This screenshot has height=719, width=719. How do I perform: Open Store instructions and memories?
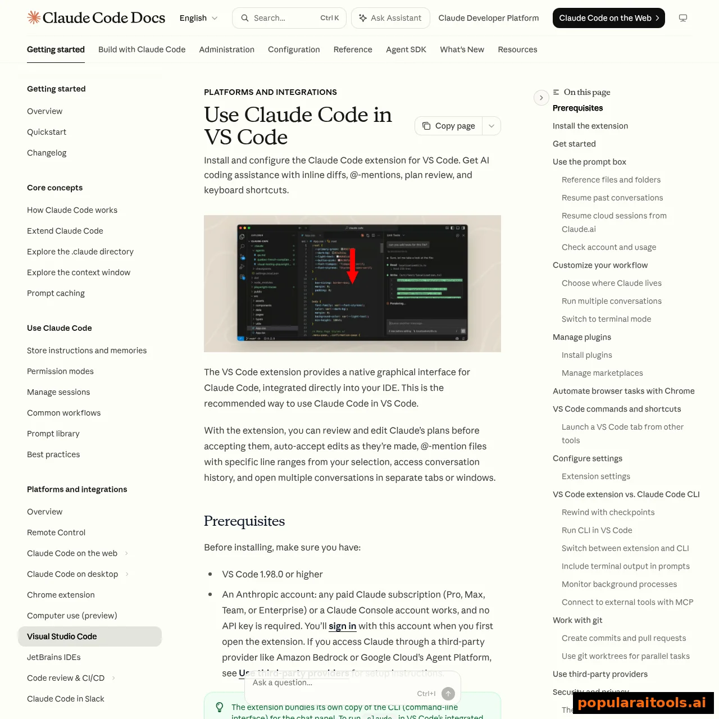click(87, 351)
